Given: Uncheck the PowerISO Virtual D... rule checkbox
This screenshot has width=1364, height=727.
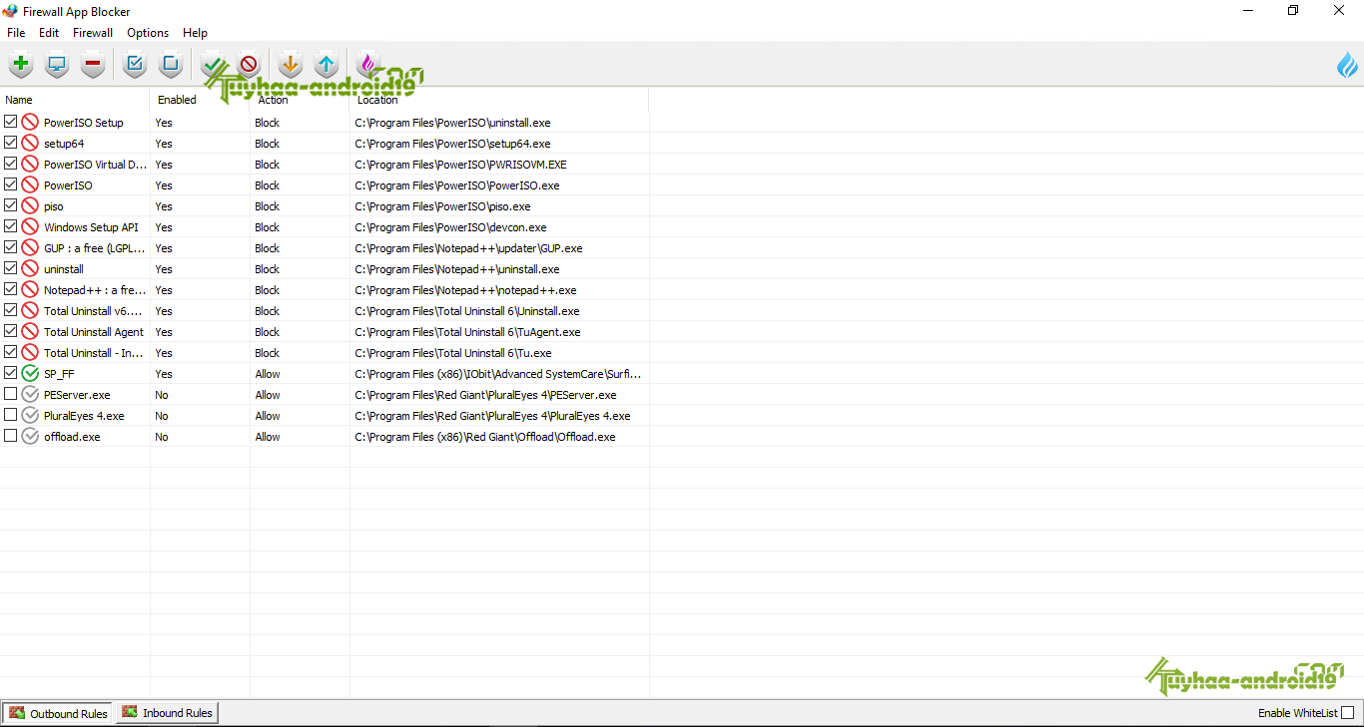Looking at the screenshot, I should (10, 164).
